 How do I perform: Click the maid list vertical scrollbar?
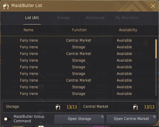point(156,54)
